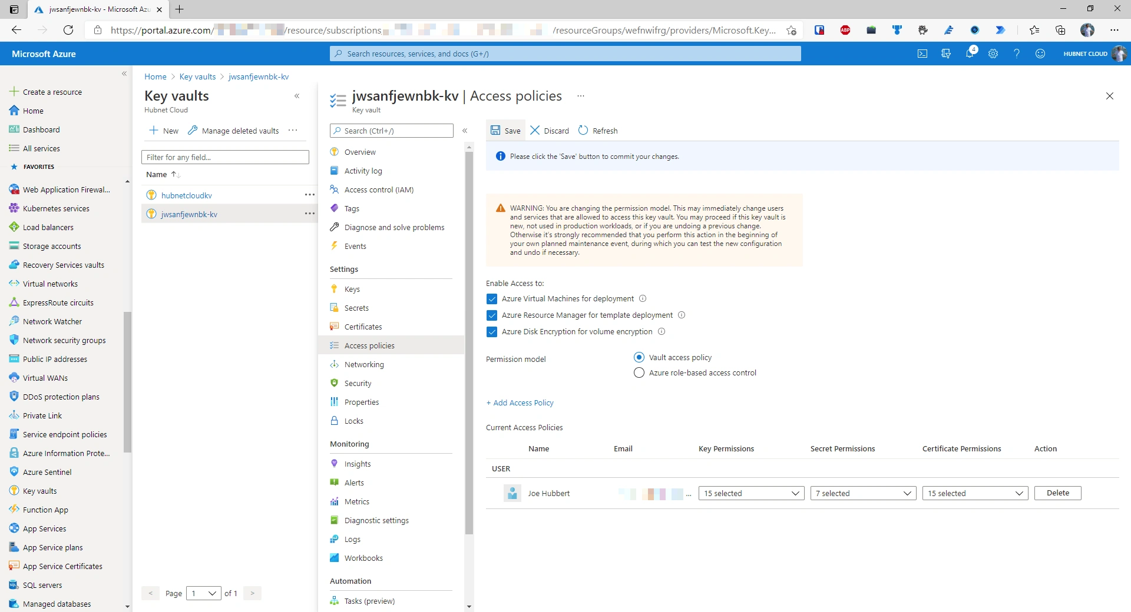Info icon beside Azure Resource Manager deployment
Screen dimensions: 1131x612
[x=682, y=315]
